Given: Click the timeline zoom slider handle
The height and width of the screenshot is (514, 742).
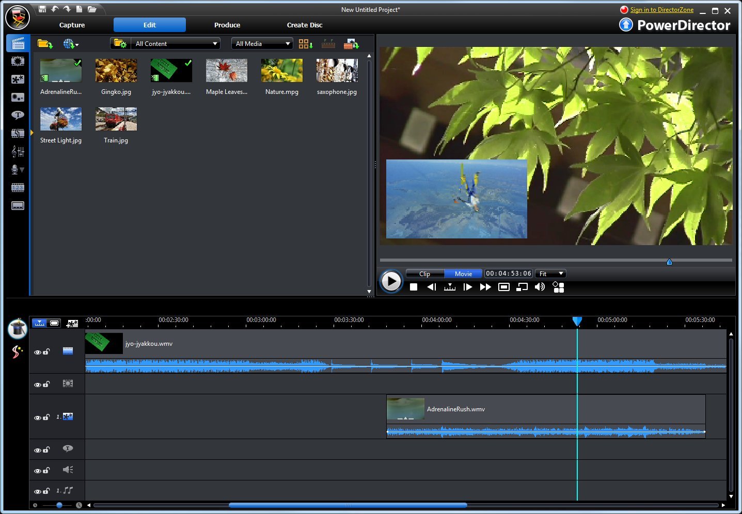Looking at the screenshot, I should (59, 505).
